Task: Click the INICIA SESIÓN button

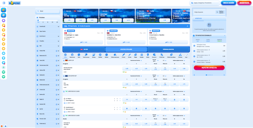Action: pyautogui.click(x=228, y=3)
